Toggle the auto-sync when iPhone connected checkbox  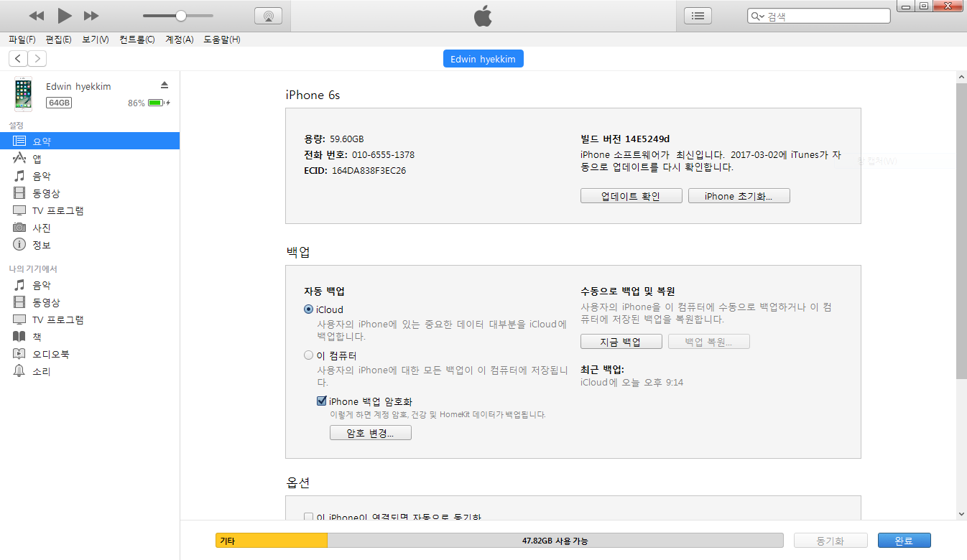(309, 518)
